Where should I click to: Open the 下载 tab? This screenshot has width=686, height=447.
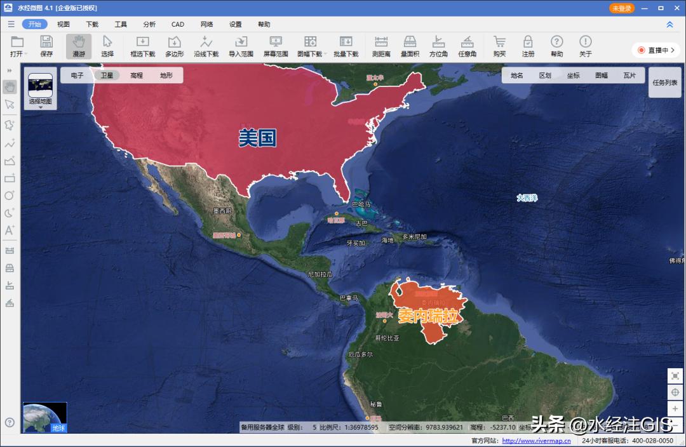click(x=92, y=24)
